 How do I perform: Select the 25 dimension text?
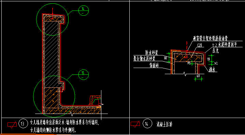point(217,63)
